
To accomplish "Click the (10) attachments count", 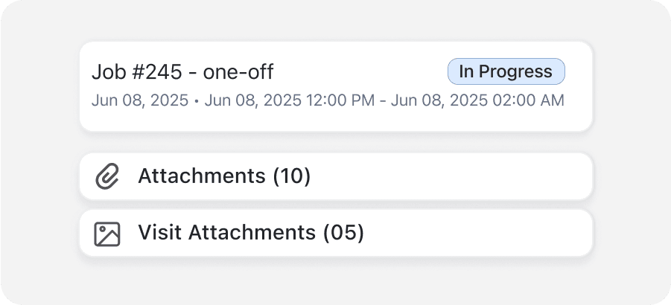I will (x=291, y=177).
